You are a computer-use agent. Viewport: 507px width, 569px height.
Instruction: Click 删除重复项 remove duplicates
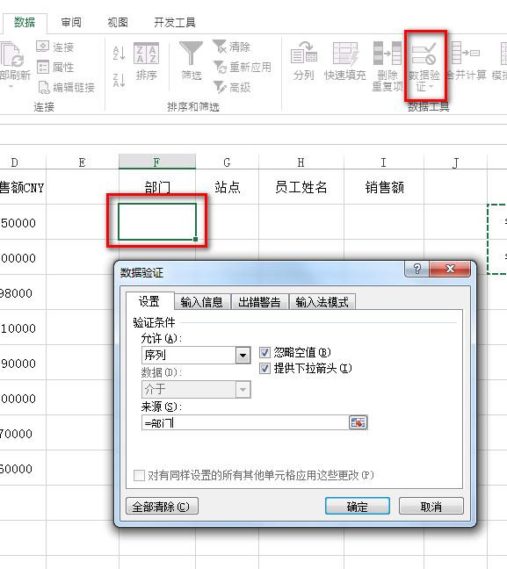click(x=387, y=66)
